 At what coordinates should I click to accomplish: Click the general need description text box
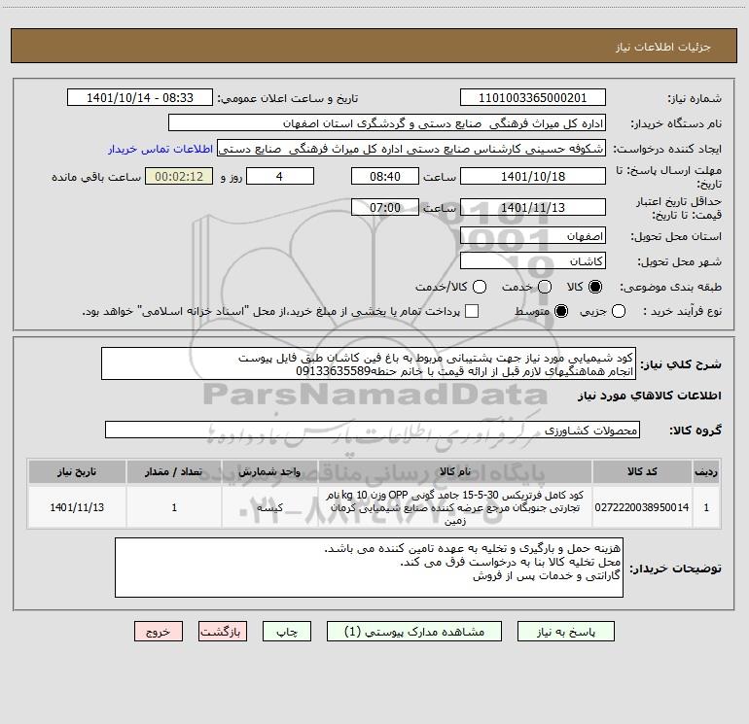(x=369, y=364)
